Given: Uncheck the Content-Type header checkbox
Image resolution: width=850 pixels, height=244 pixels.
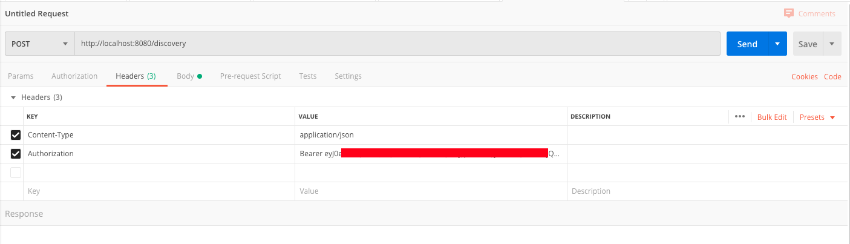Looking at the screenshot, I should (16, 135).
